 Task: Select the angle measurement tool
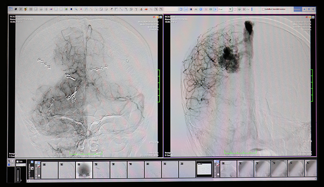tap(116, 9)
